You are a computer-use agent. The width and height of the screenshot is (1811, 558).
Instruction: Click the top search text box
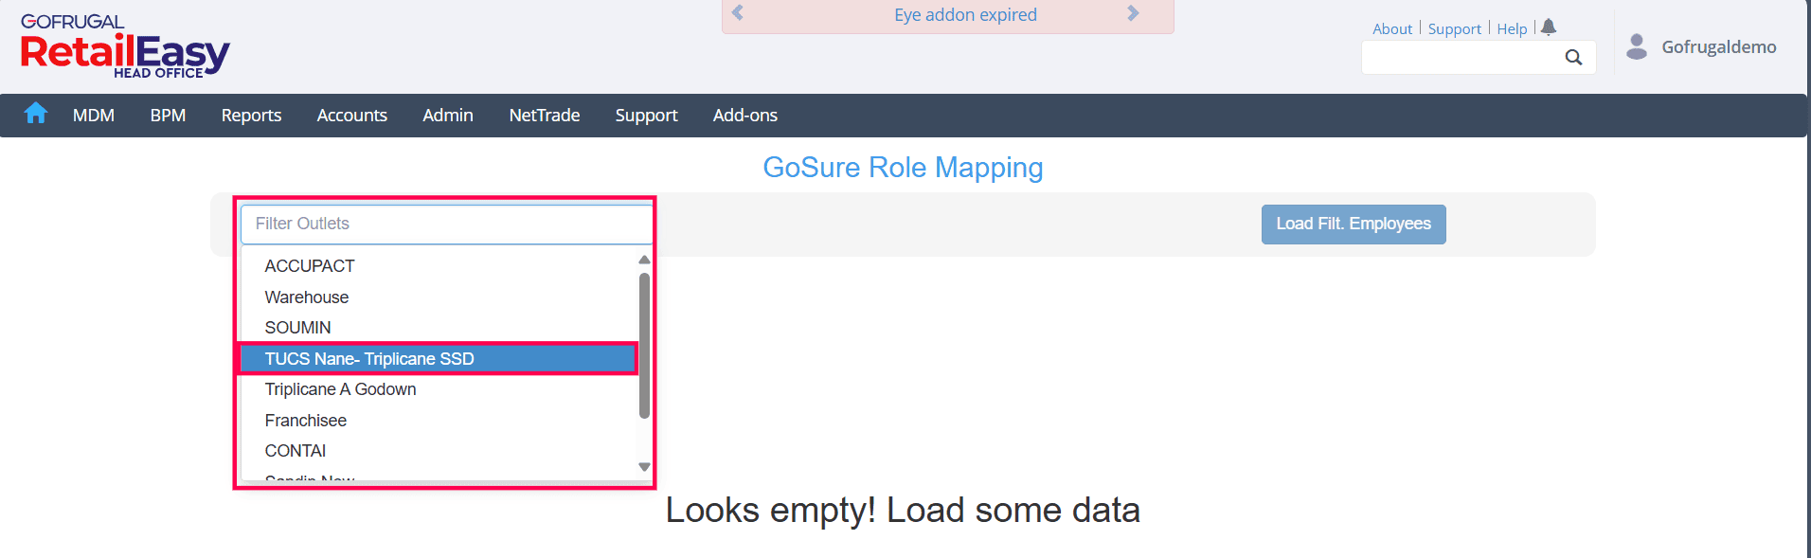click(1461, 58)
